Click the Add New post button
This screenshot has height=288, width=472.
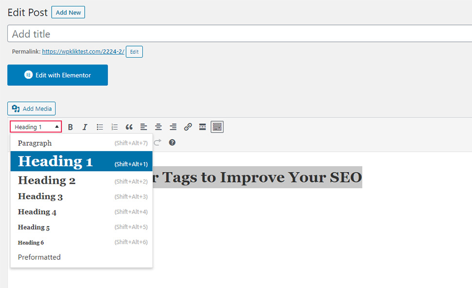coord(68,12)
